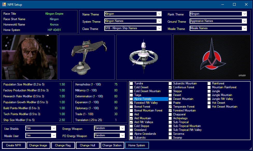This screenshot has width=253, height=151.
Task: Click the Militancy value 80
Action: 116,90
